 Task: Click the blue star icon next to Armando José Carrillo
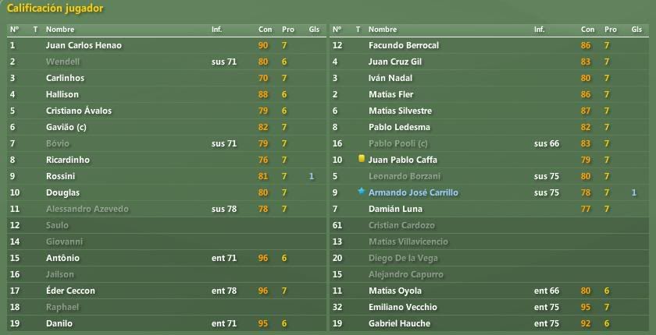click(x=362, y=192)
